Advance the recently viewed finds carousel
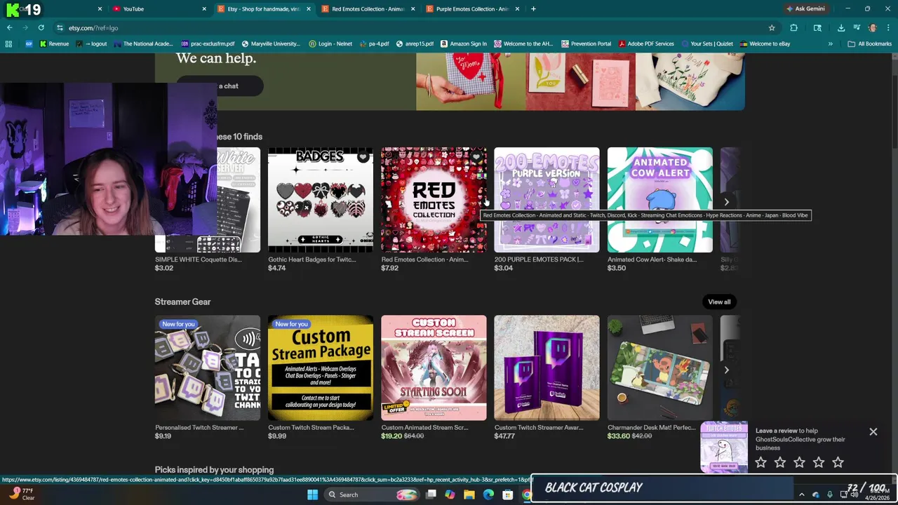Screen dimensions: 898x505 point(726,202)
